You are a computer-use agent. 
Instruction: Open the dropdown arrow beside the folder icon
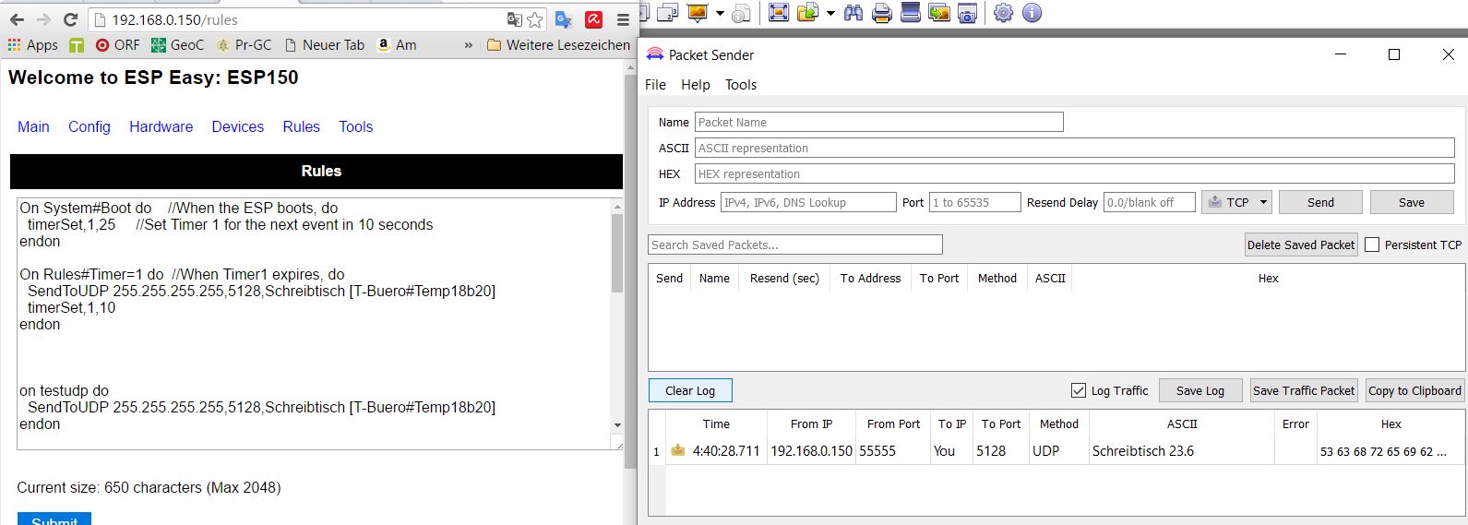pyautogui.click(x=830, y=13)
